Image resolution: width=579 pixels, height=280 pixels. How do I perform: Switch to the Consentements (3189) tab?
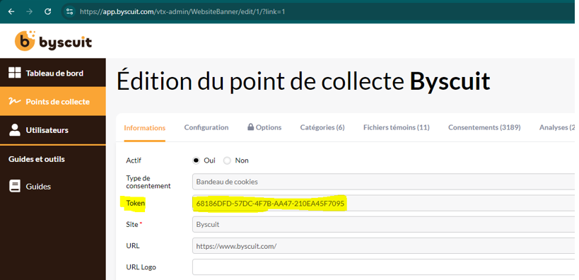coord(484,127)
